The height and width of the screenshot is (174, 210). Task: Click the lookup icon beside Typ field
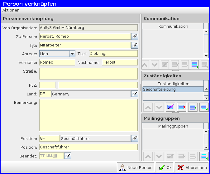point(134,45)
